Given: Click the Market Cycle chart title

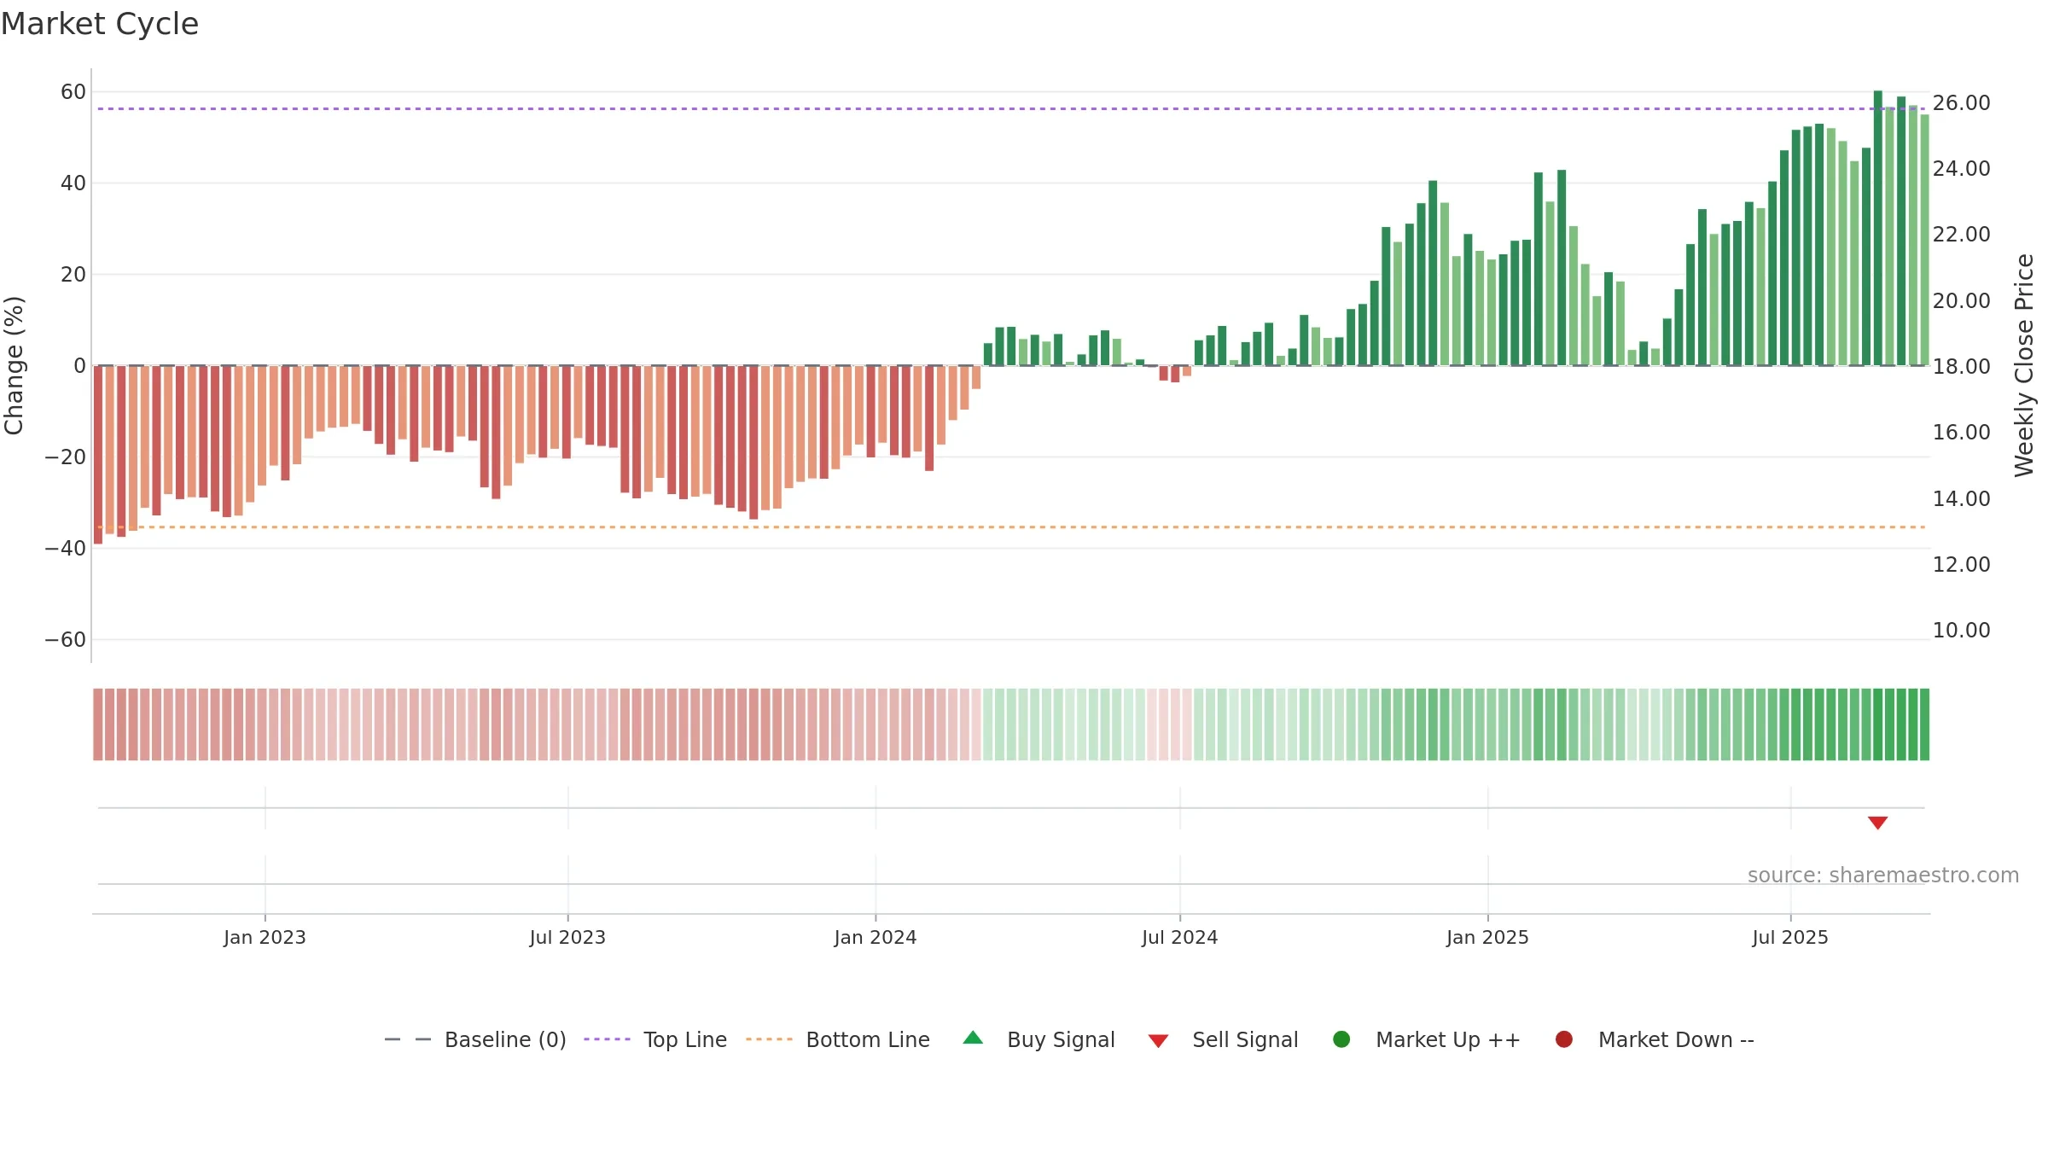Looking at the screenshot, I should (100, 24).
